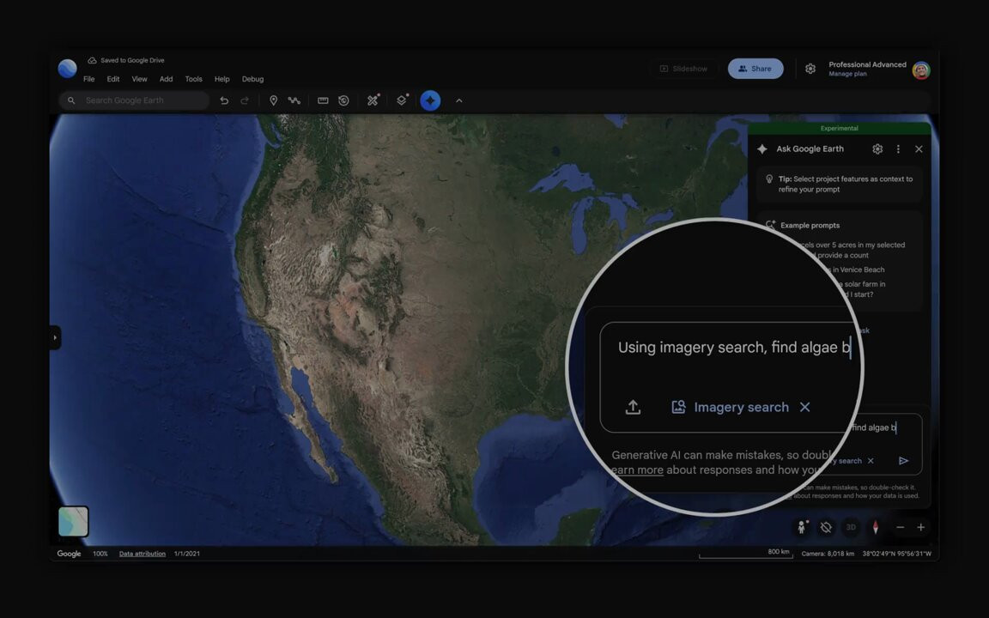The width and height of the screenshot is (989, 618).
Task: Open the File menu
Action: tap(89, 79)
